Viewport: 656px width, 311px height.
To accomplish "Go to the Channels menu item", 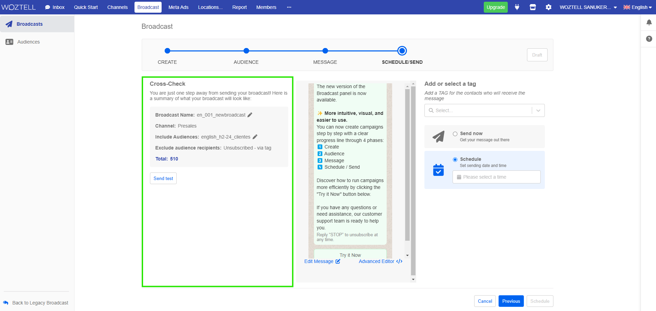I will pyautogui.click(x=117, y=7).
